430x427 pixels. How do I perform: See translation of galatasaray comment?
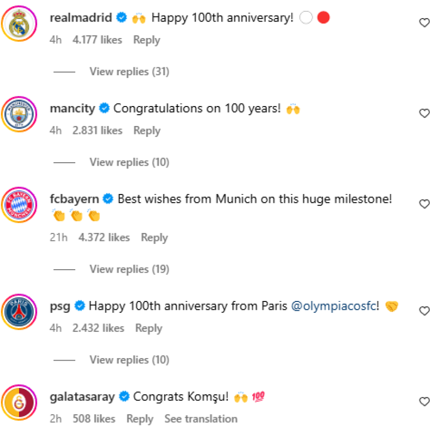click(201, 419)
